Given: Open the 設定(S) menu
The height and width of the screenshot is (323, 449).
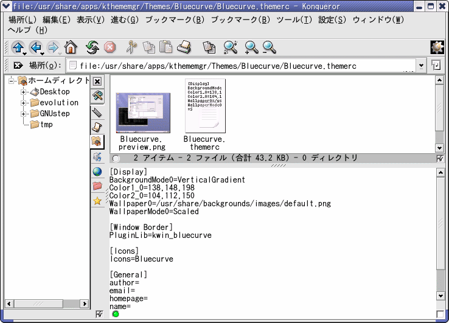Looking at the screenshot, I should [332, 19].
